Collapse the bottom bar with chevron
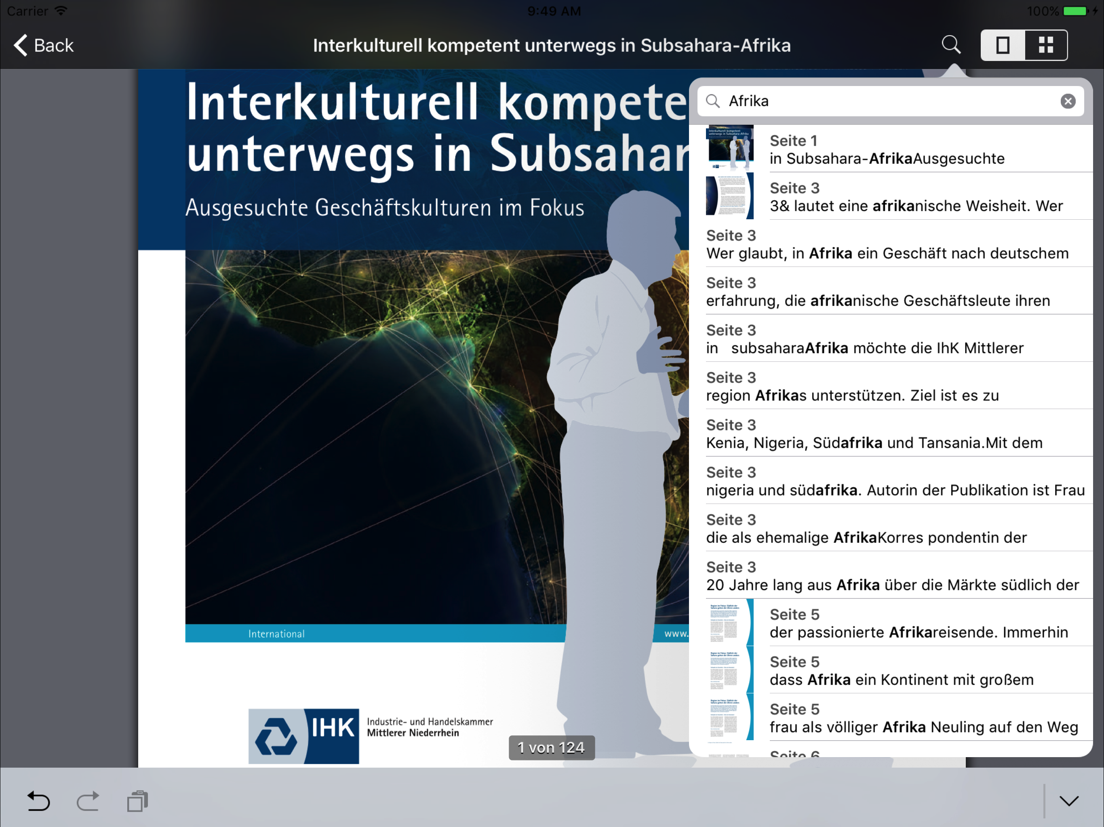This screenshot has width=1104, height=827. pyautogui.click(x=1069, y=801)
